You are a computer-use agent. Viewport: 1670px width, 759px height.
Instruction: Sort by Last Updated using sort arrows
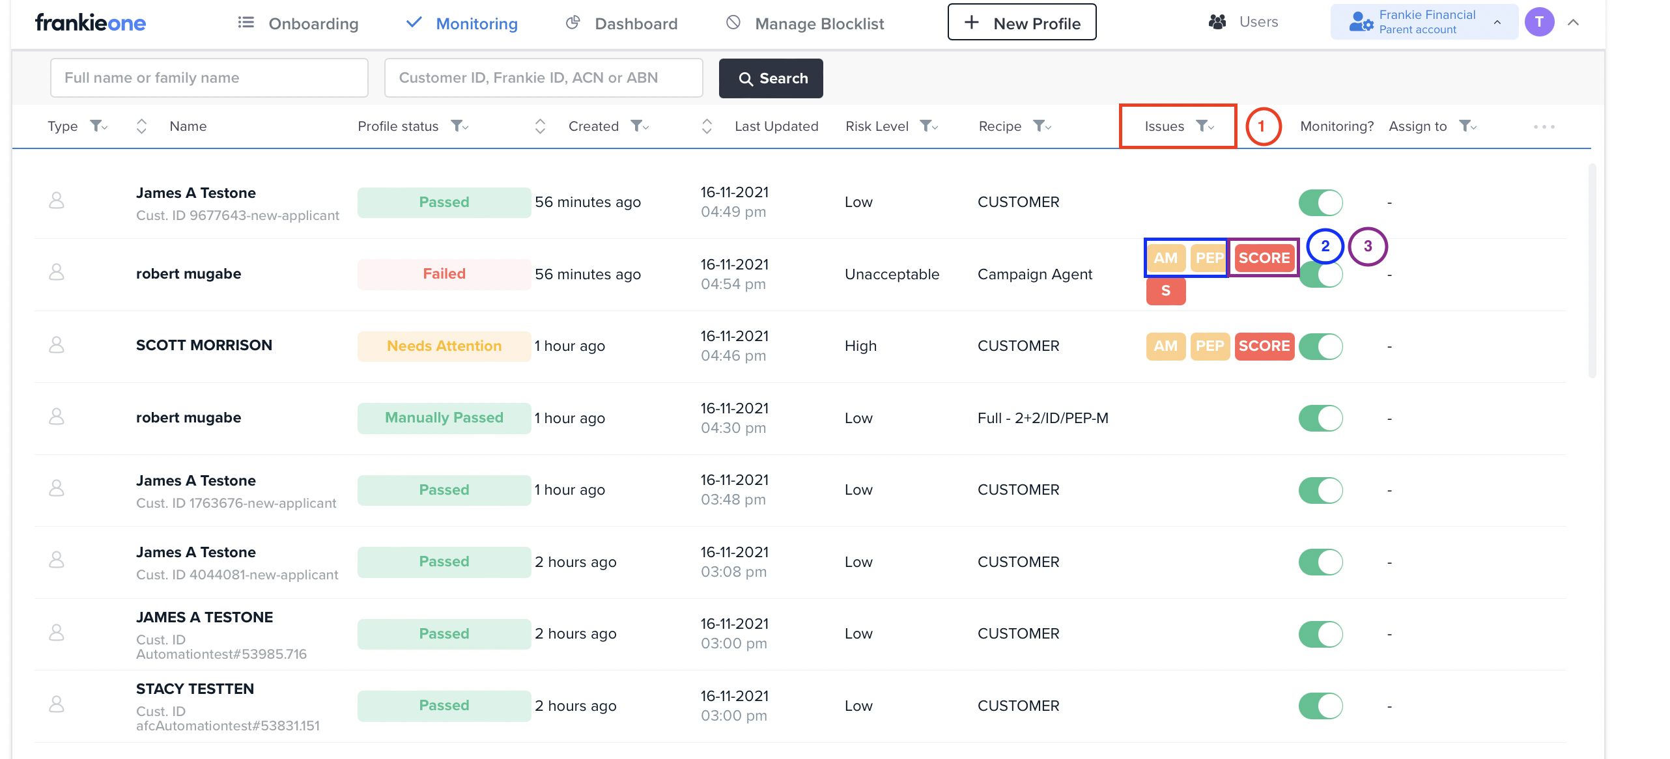point(707,126)
